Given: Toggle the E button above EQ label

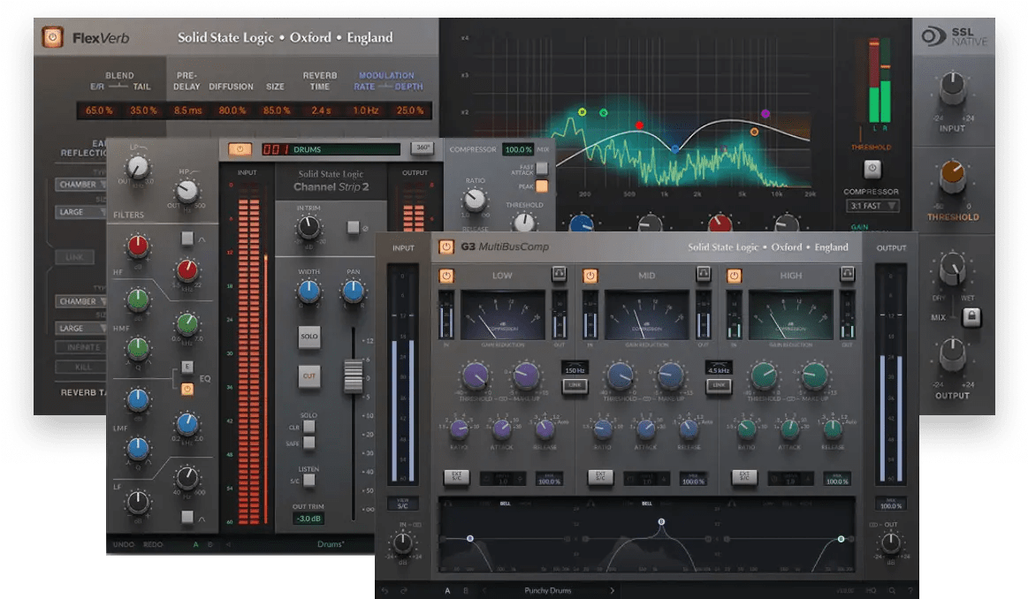Looking at the screenshot, I should [x=187, y=367].
